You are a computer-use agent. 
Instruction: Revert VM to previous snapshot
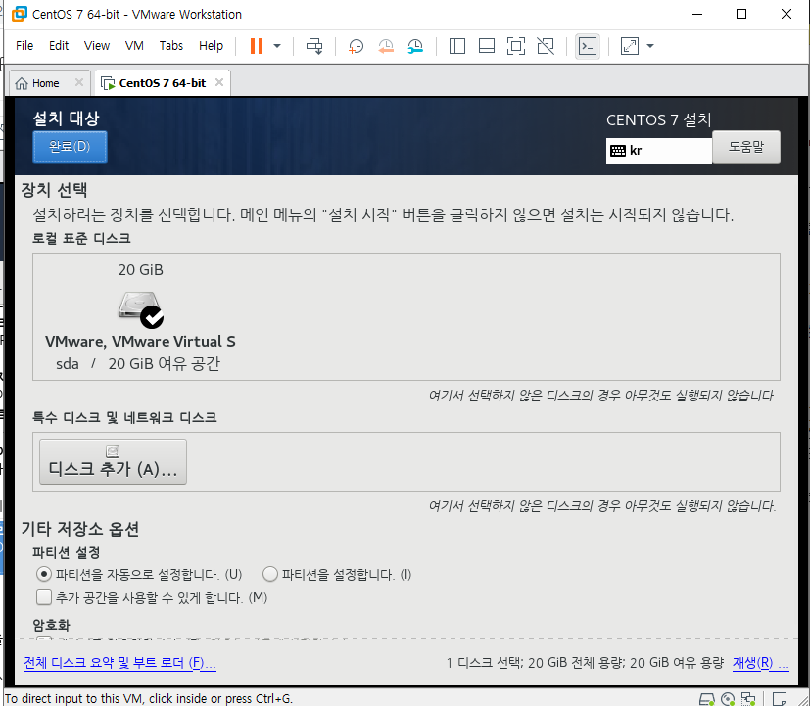pos(385,46)
